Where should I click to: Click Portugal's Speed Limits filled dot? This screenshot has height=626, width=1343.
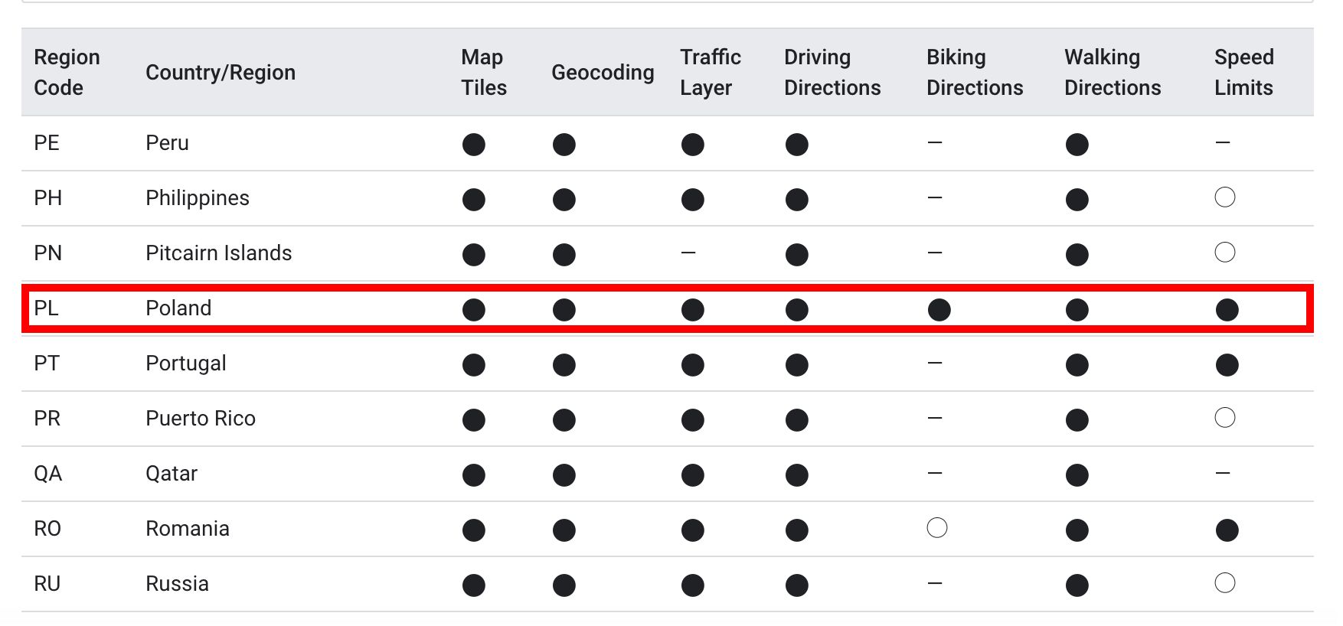(1227, 365)
